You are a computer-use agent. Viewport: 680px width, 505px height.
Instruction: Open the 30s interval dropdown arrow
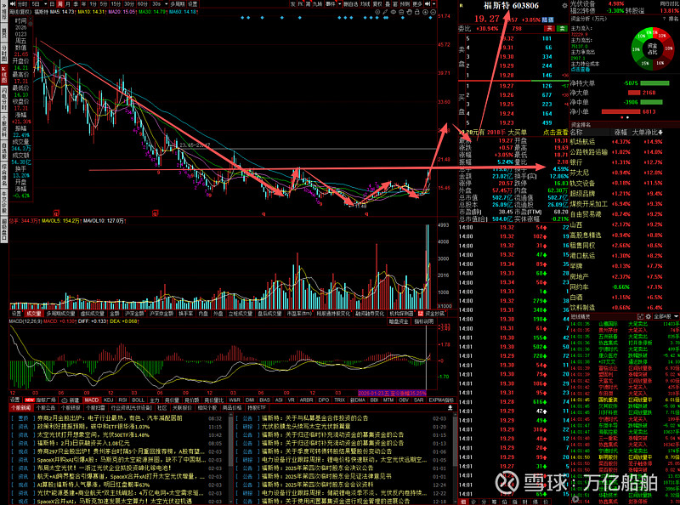pyautogui.click(x=167, y=4)
